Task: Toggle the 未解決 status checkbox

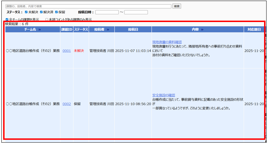Action: click(x=26, y=12)
